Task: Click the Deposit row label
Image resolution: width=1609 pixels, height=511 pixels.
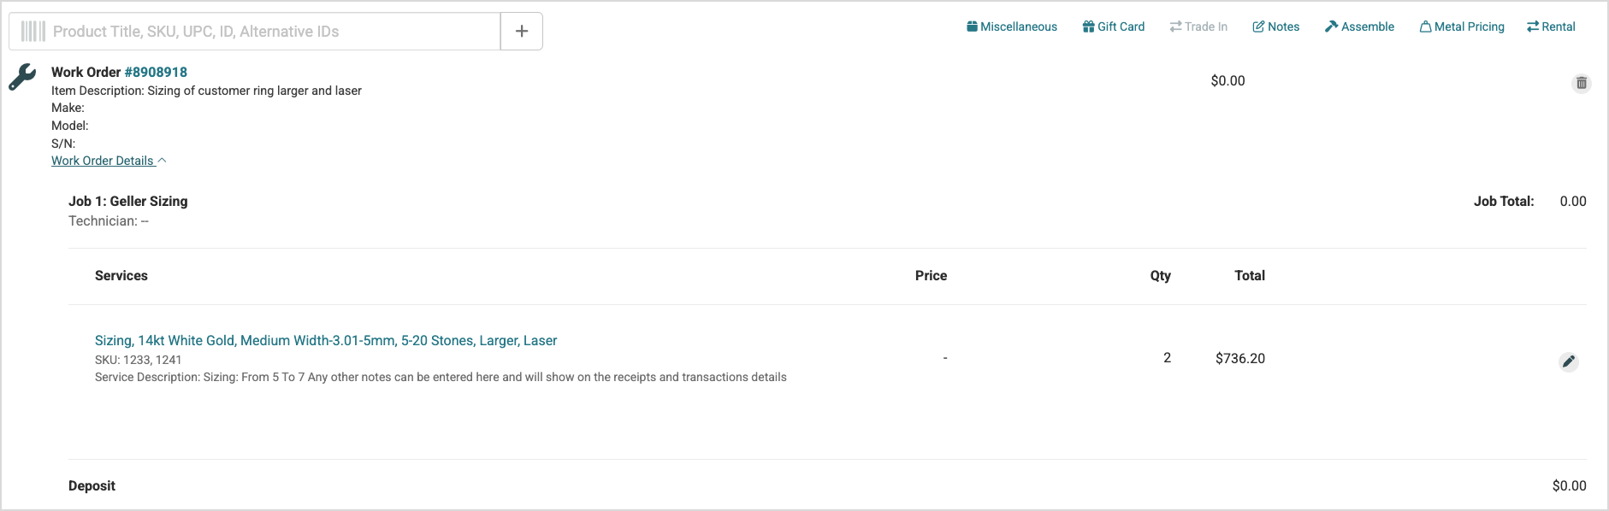Action: pyautogui.click(x=92, y=486)
